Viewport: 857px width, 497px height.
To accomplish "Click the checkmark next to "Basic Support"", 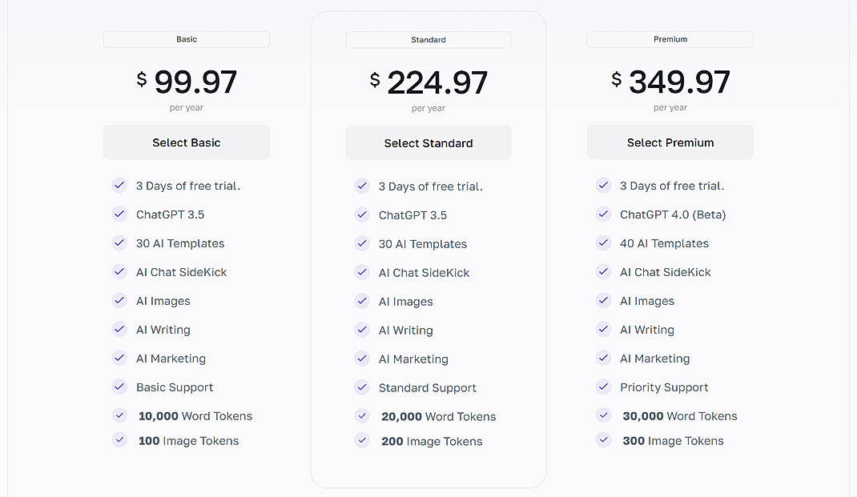I will (x=119, y=387).
